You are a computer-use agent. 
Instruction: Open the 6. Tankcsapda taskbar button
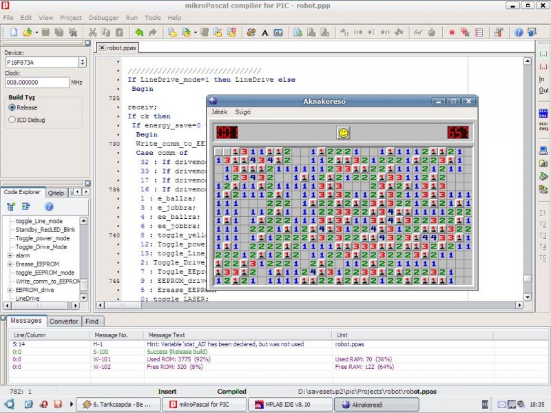click(x=118, y=405)
